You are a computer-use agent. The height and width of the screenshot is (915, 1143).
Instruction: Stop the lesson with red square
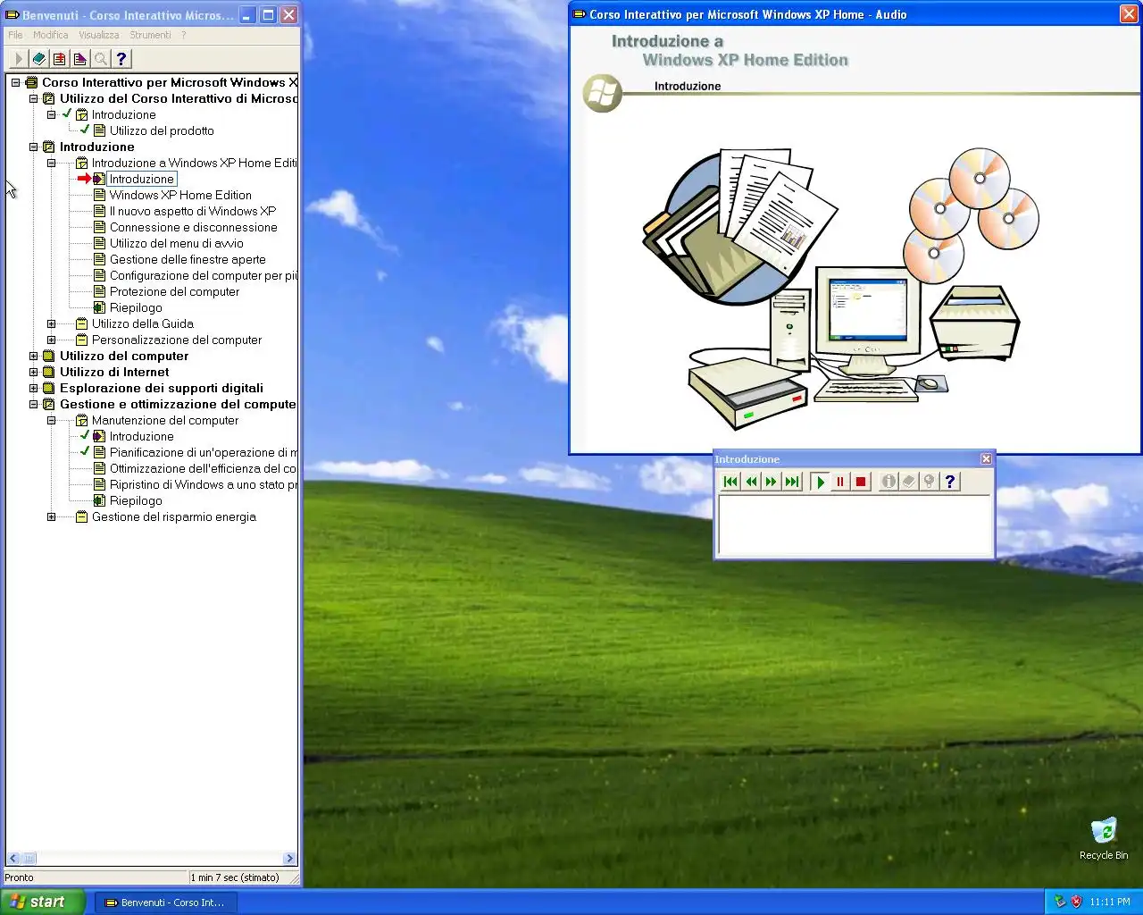861,482
